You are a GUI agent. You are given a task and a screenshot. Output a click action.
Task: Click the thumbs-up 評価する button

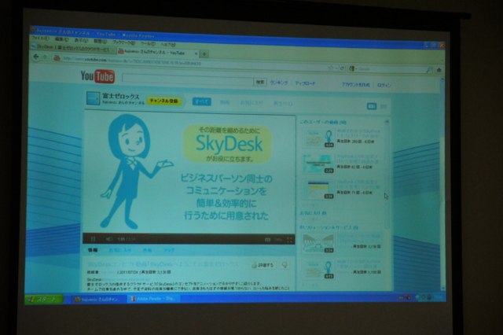(263, 265)
